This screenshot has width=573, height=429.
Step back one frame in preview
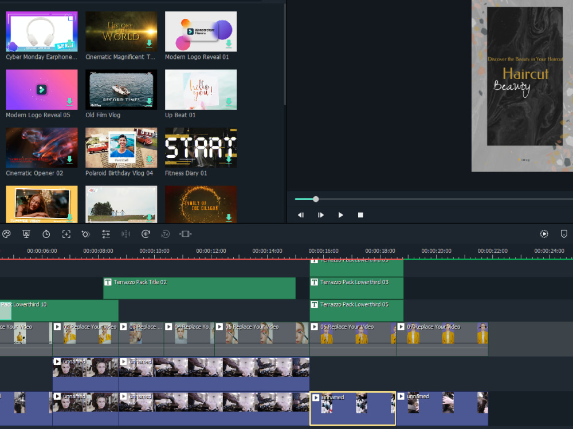pyautogui.click(x=301, y=215)
